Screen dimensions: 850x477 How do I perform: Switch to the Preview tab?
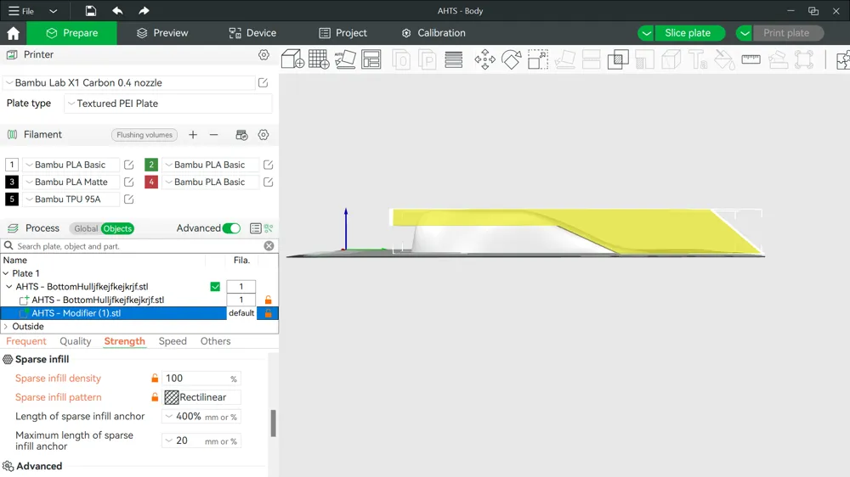click(x=162, y=33)
